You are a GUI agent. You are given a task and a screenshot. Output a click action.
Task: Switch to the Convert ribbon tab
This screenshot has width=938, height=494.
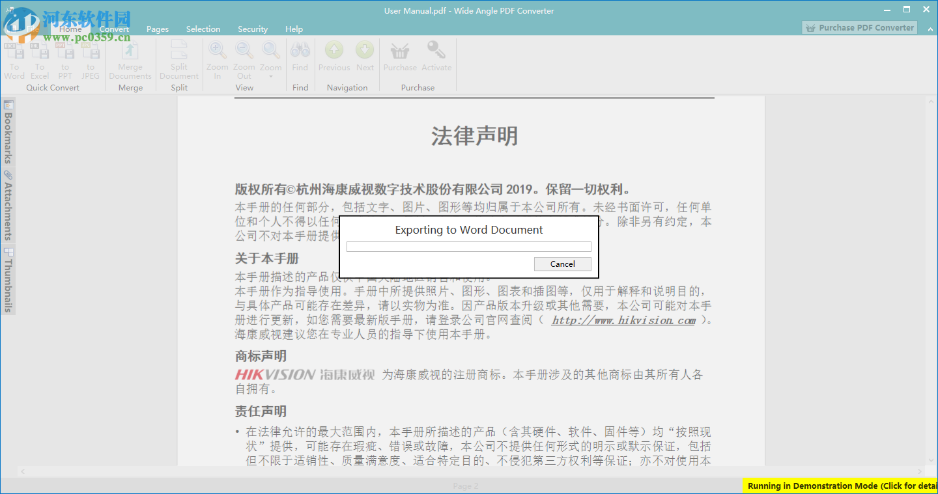click(114, 29)
